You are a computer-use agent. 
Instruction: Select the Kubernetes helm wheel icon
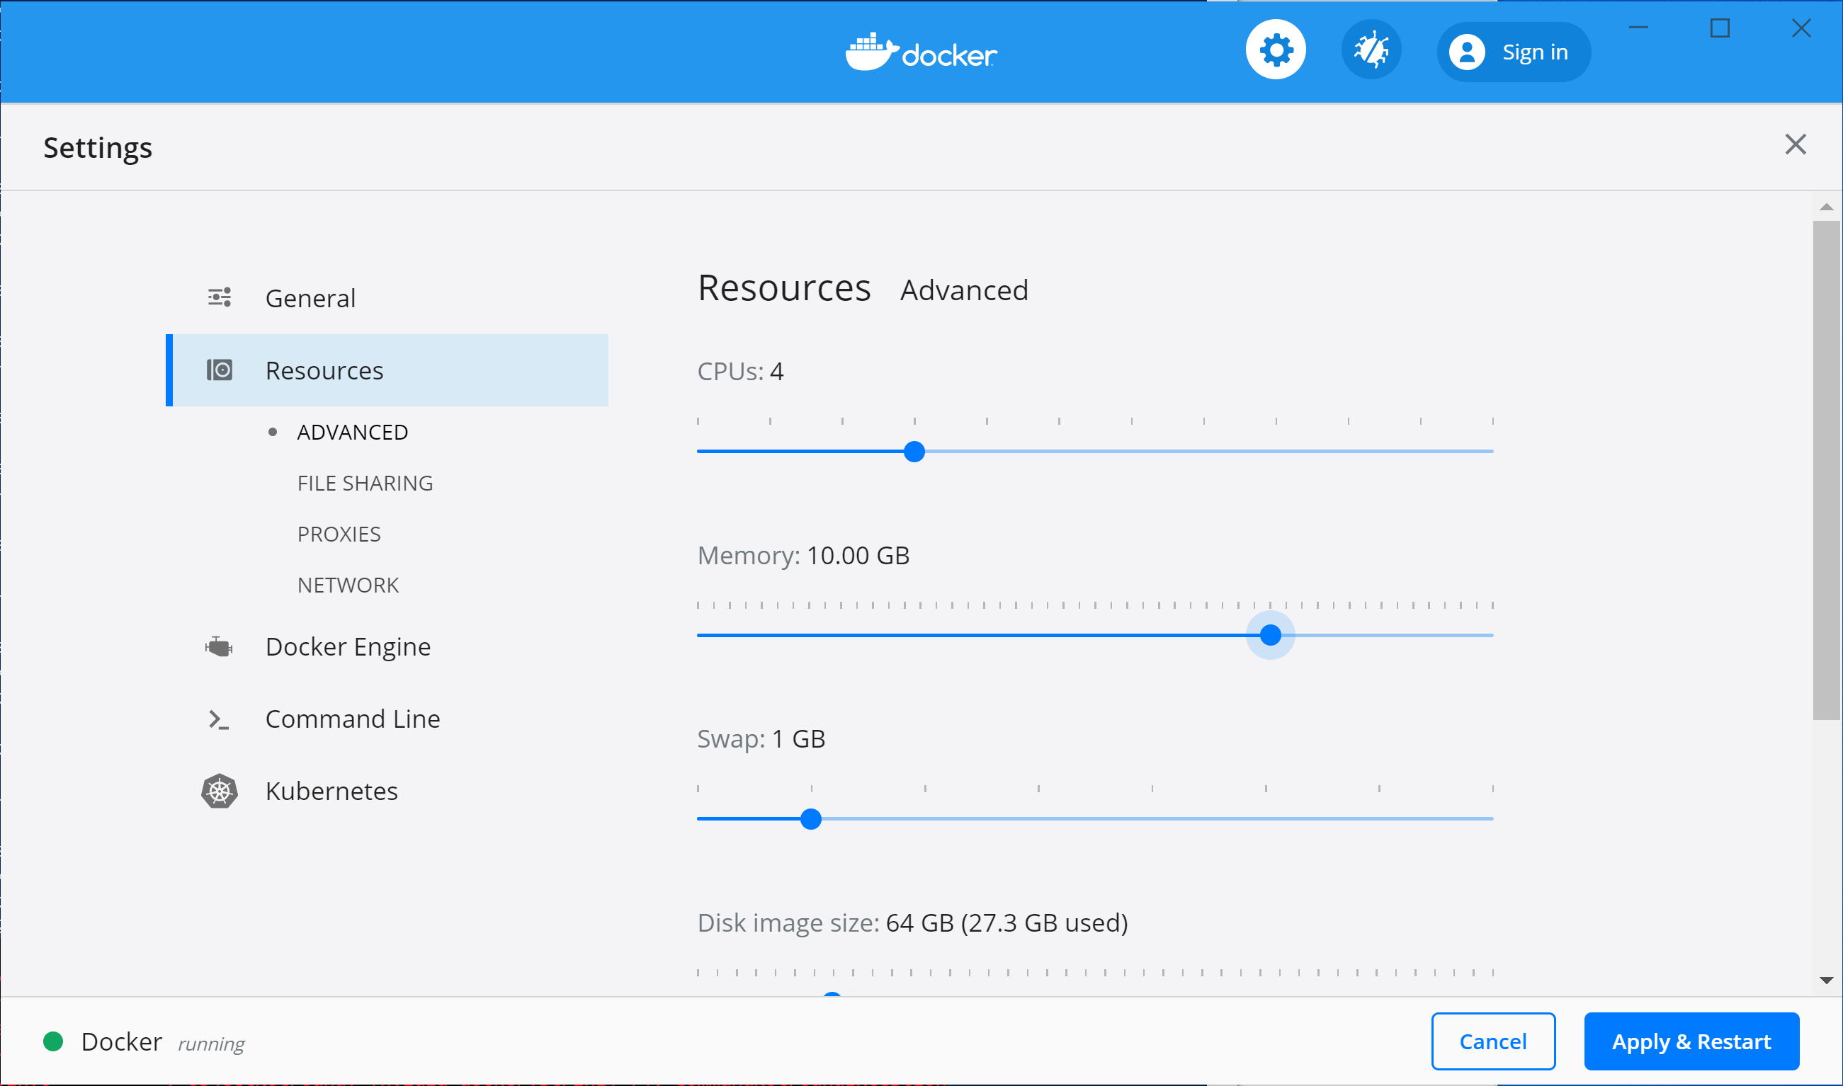218,790
